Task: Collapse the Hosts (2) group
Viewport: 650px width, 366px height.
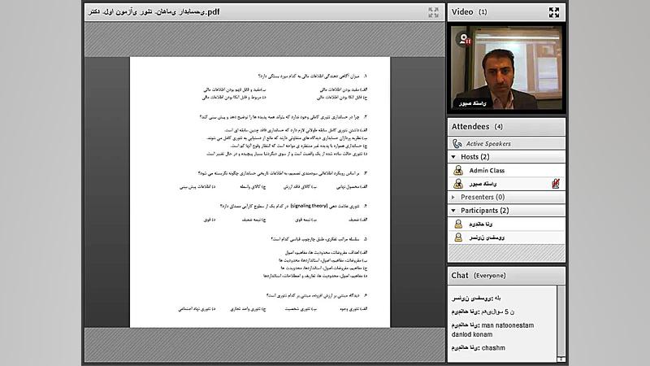Action: (453, 157)
